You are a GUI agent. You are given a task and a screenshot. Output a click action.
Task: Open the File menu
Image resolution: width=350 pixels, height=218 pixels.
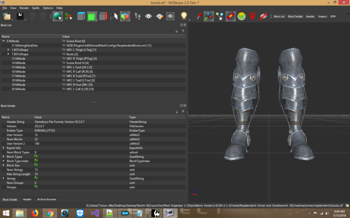(5, 8)
